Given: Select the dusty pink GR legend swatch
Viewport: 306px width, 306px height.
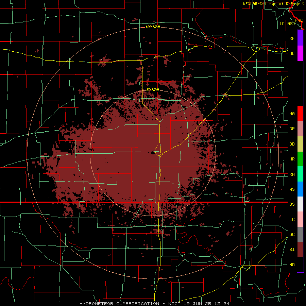Looking at the screenshot, I should click(x=300, y=129).
